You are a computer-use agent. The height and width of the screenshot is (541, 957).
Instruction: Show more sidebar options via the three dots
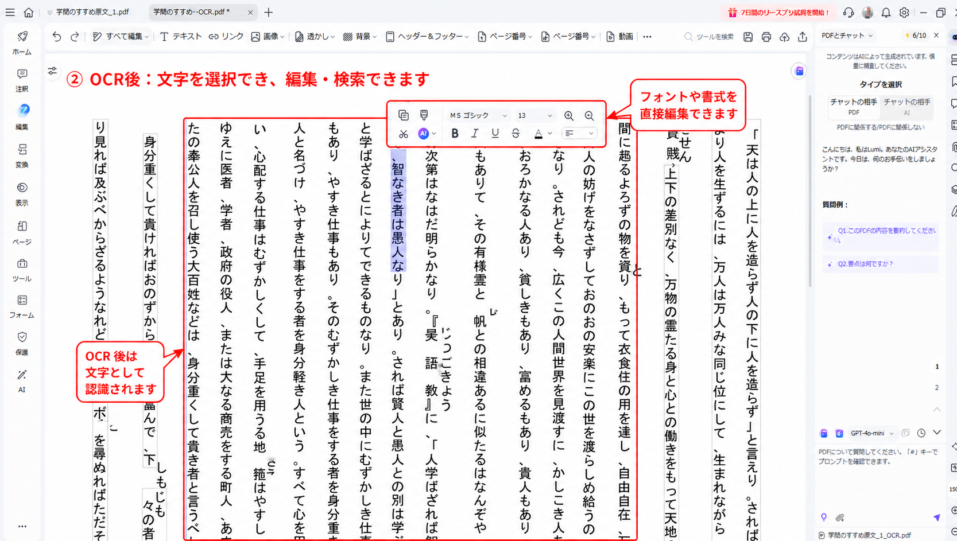click(22, 526)
